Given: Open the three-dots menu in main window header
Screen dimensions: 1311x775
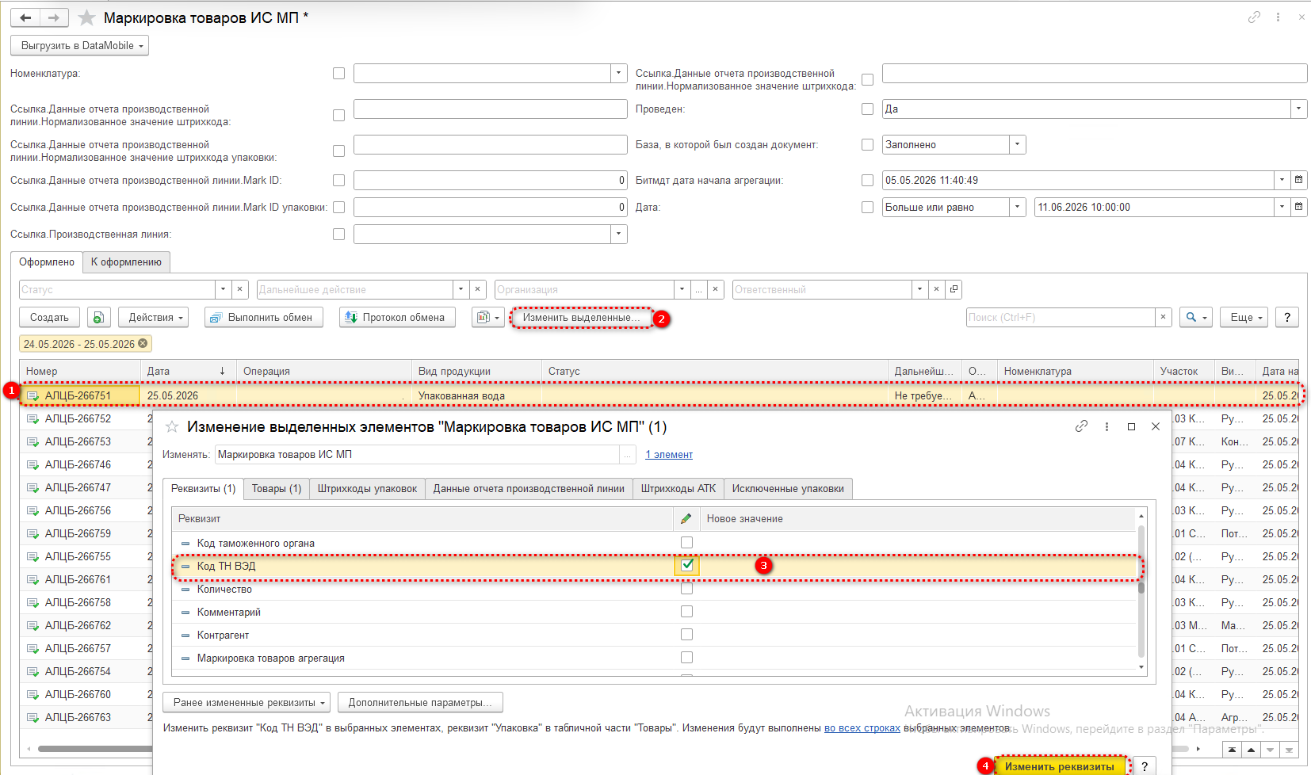Looking at the screenshot, I should (x=1278, y=17).
